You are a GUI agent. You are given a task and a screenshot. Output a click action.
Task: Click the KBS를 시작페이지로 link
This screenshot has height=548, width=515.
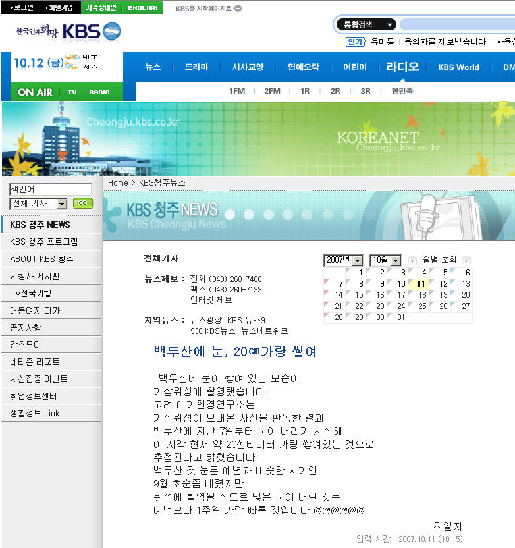coord(203,8)
